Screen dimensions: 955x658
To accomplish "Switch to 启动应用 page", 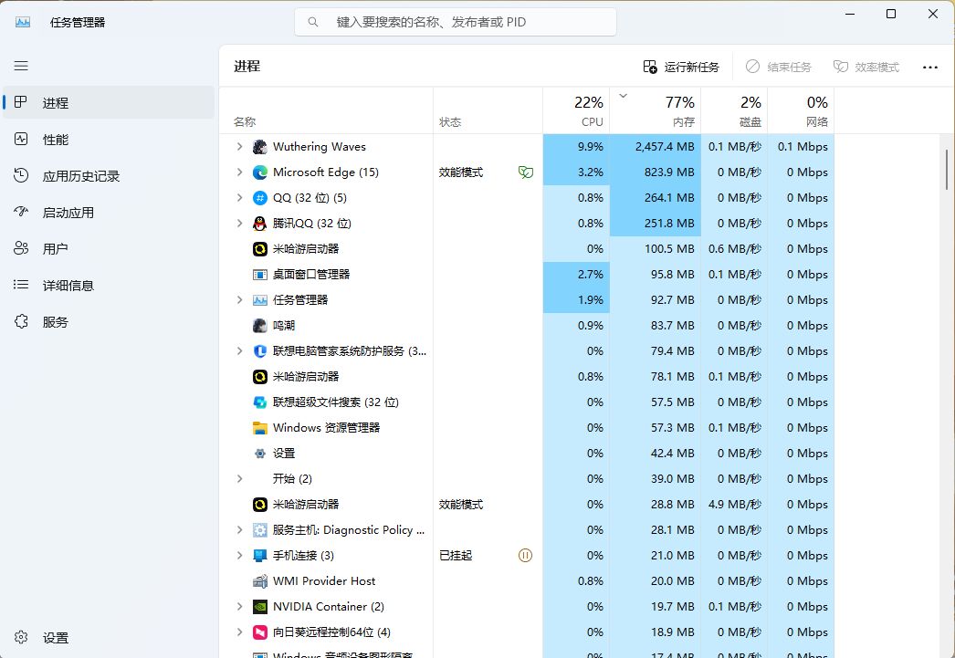I will tap(109, 213).
